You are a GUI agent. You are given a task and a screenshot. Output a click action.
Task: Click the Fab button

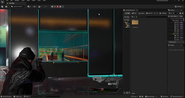tap(134, 13)
